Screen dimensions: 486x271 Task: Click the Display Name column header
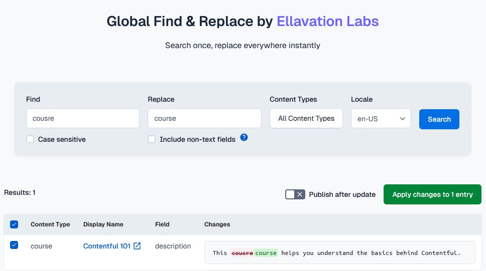103,224
